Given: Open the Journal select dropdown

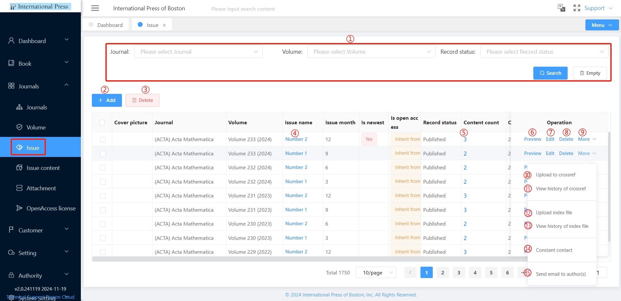Looking at the screenshot, I should pos(198,52).
